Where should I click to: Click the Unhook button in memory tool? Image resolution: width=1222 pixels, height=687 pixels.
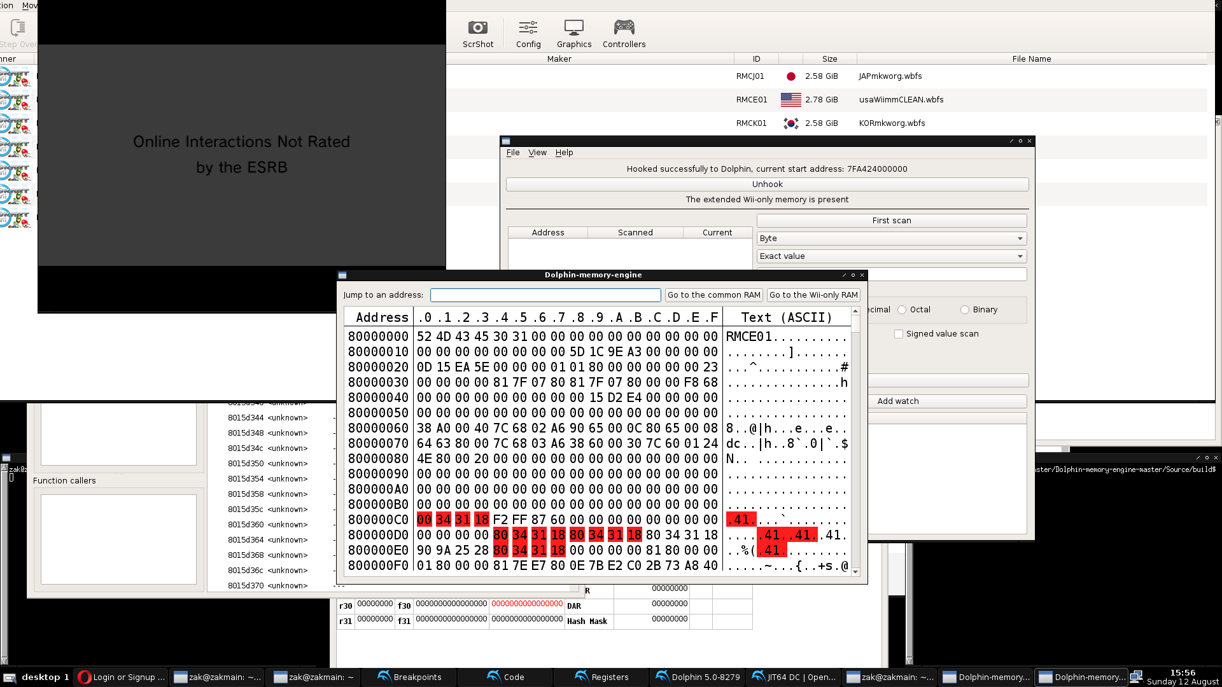(766, 184)
